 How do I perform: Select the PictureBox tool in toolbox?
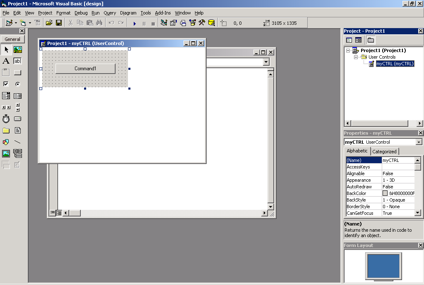tap(17, 50)
